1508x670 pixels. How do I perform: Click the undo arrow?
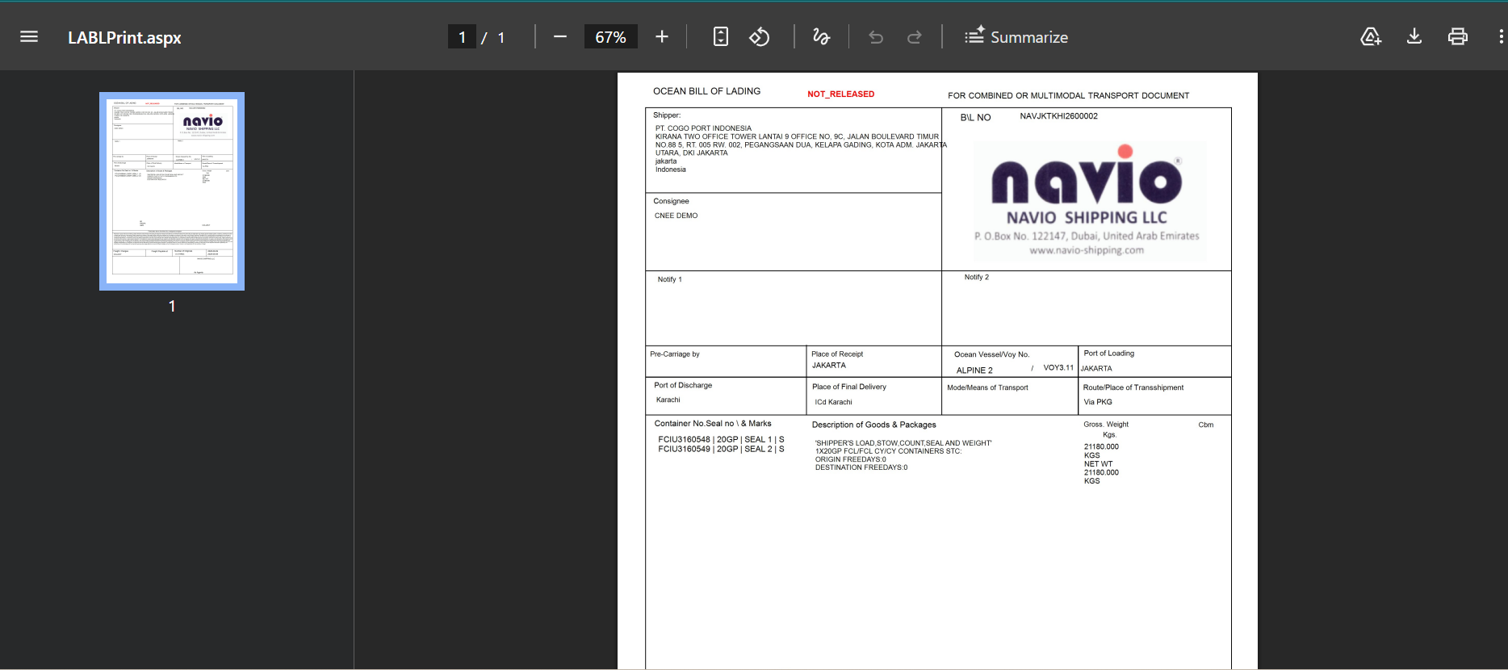tap(876, 37)
